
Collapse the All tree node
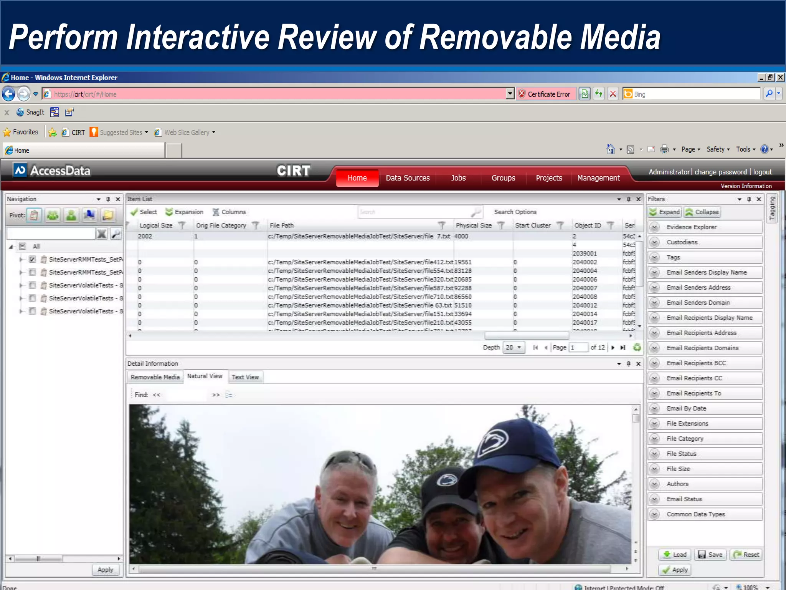(11, 247)
